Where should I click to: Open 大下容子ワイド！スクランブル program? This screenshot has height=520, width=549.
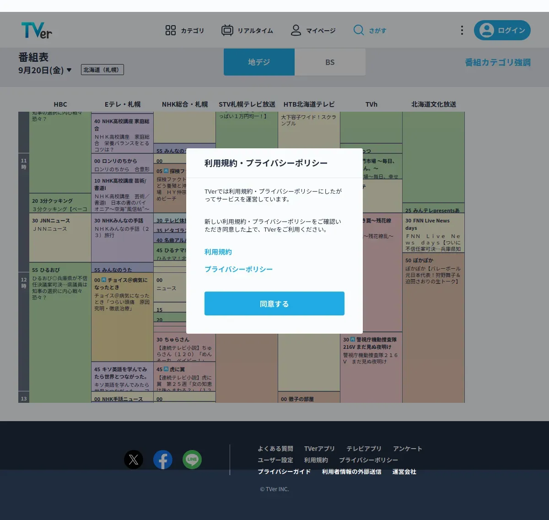[309, 130]
